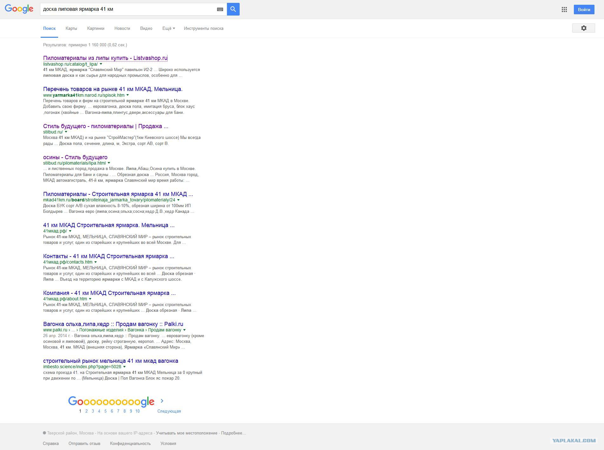604x450 pixels.
Task: Go to results page 8
Action: [124, 411]
